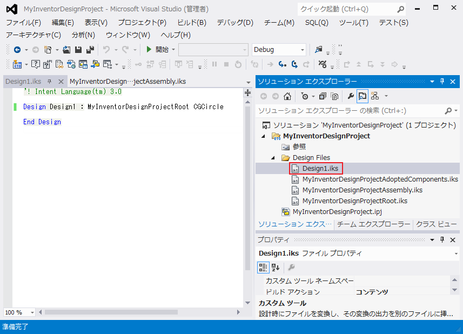Open Properties wrench icon in Solution Explorer
Screen dimensions: 463x334
[351, 96]
